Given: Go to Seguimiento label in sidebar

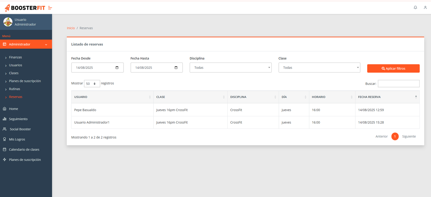Looking at the screenshot, I should click(18, 119).
